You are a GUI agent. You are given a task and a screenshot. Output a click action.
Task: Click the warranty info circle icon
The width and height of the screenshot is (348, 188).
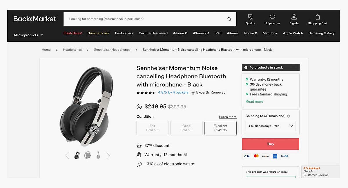(x=186, y=154)
